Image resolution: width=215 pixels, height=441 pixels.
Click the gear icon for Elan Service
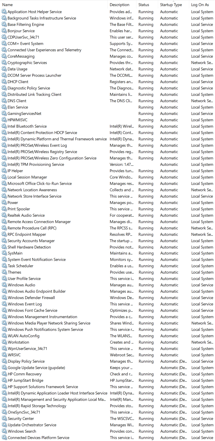pyautogui.click(x=4, y=107)
